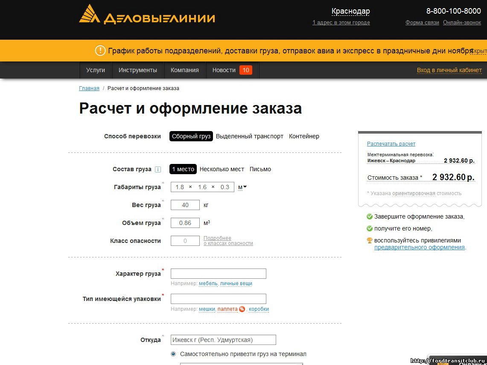The image size is (487, 365).
Task: Switch transport method to Контейнер
Action: coord(304,136)
